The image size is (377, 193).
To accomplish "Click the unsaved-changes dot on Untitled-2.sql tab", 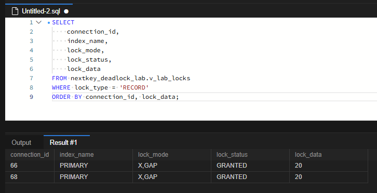I will 66,11.
